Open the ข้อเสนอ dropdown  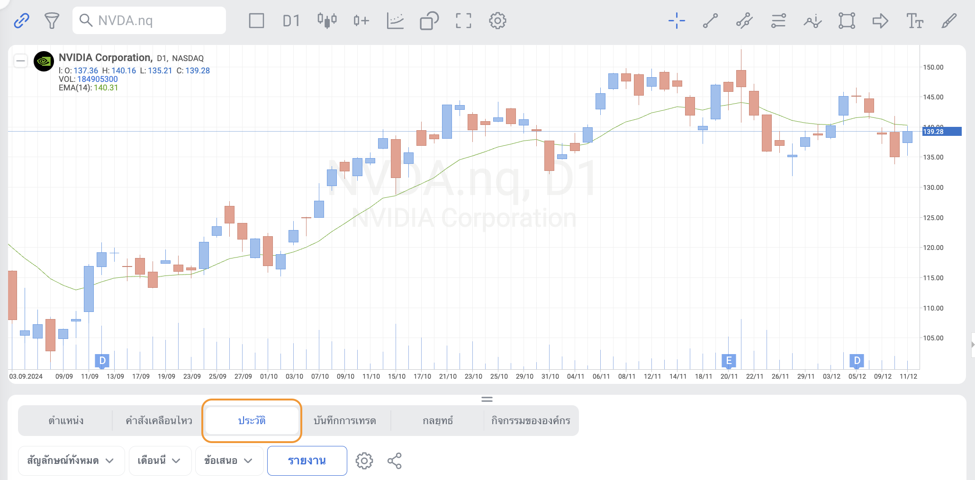click(229, 461)
